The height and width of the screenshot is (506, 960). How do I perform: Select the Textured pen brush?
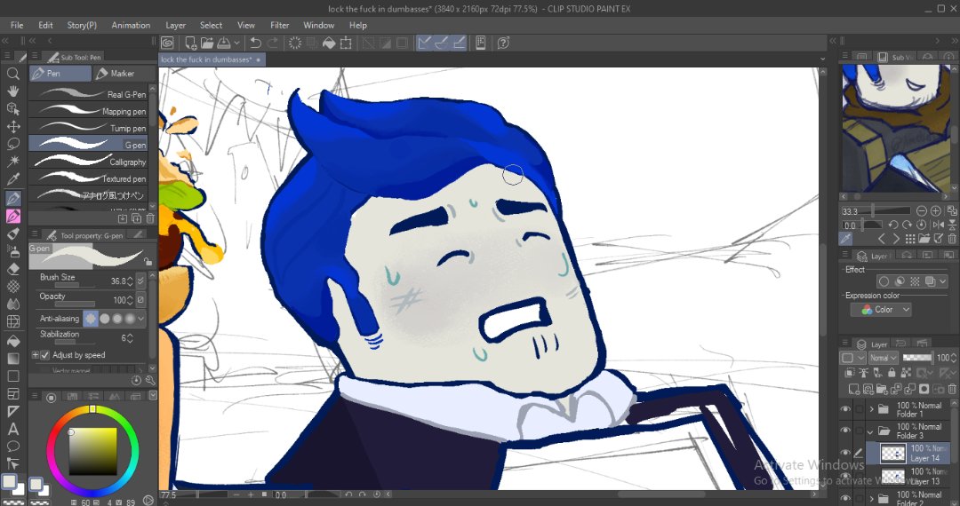[x=88, y=178]
